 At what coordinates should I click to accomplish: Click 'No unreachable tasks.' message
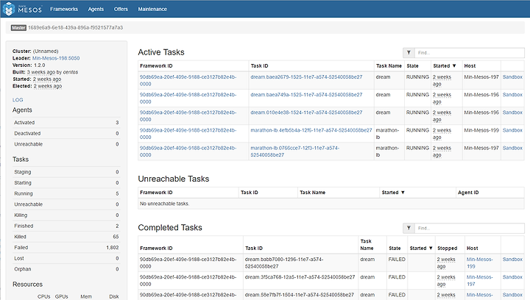tap(165, 204)
